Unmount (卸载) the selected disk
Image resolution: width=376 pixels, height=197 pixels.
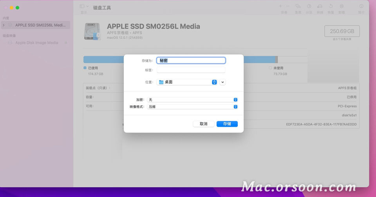342,6
